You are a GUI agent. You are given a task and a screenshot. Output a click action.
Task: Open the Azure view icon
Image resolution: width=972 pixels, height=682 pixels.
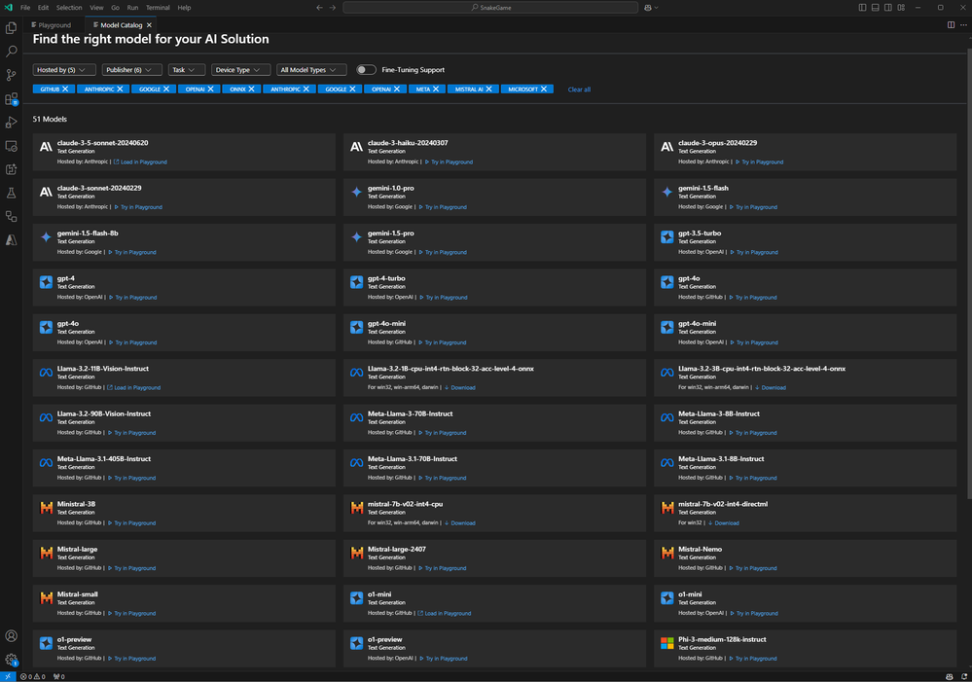pyautogui.click(x=12, y=239)
